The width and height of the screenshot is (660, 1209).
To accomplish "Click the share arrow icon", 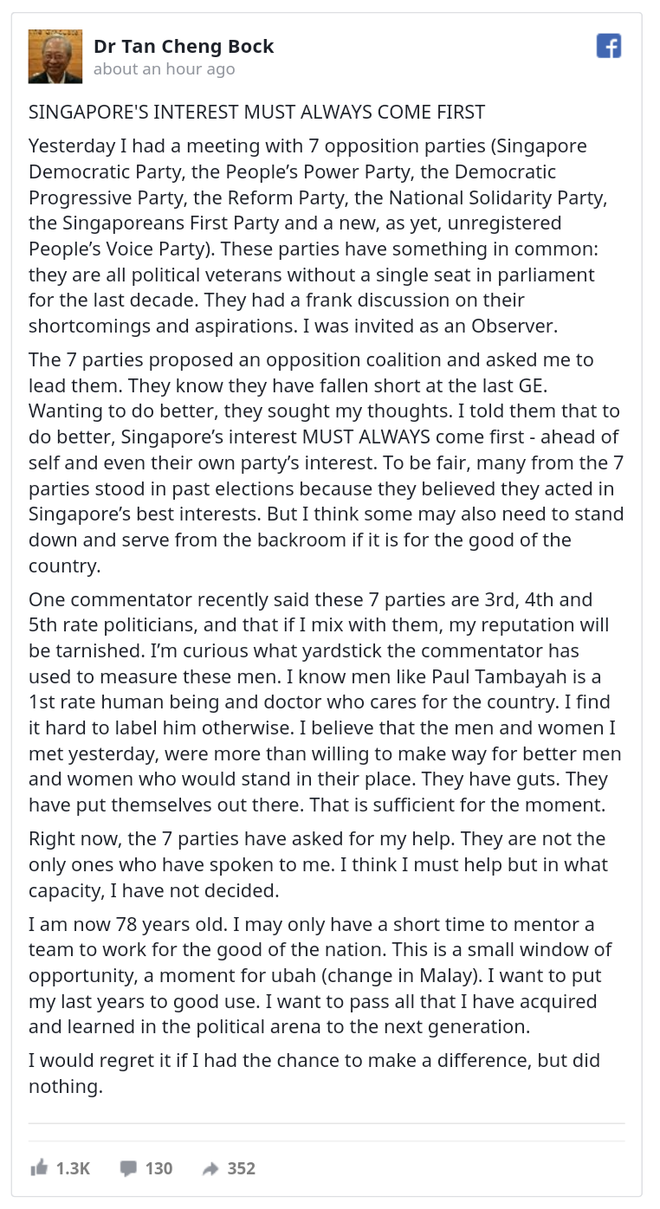I will pyautogui.click(x=210, y=1168).
